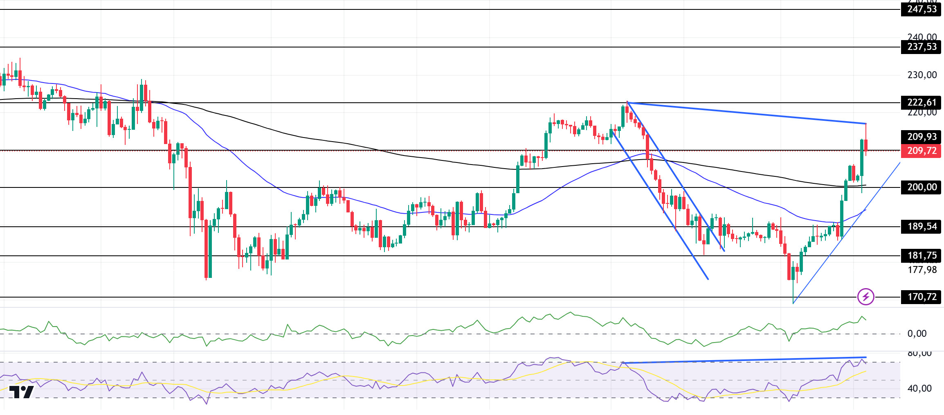
Task: Click the 177,98 price scale value
Action: 922,270
